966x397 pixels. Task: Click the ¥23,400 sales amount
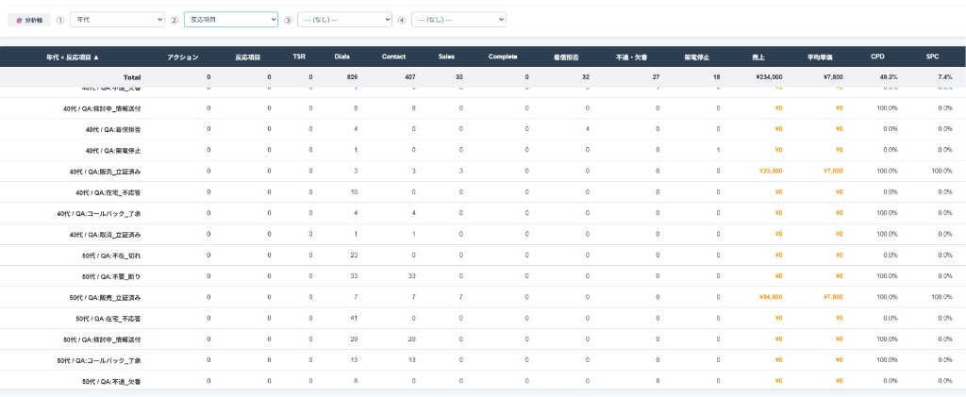pyautogui.click(x=771, y=171)
